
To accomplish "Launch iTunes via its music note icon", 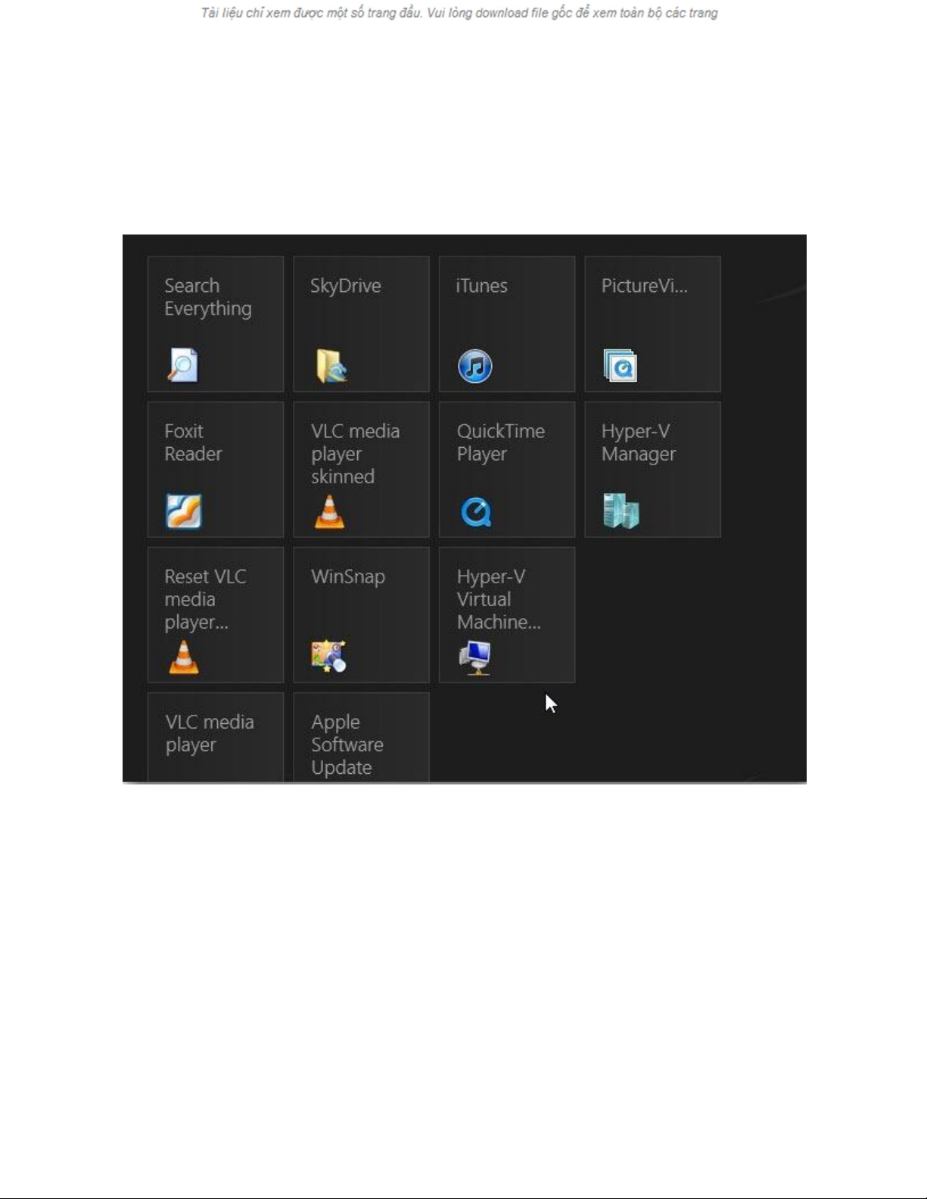I will point(475,366).
